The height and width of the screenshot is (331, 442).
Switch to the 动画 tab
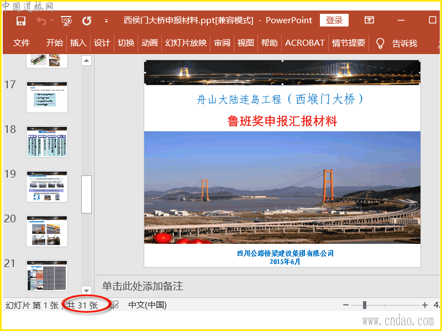coord(149,43)
